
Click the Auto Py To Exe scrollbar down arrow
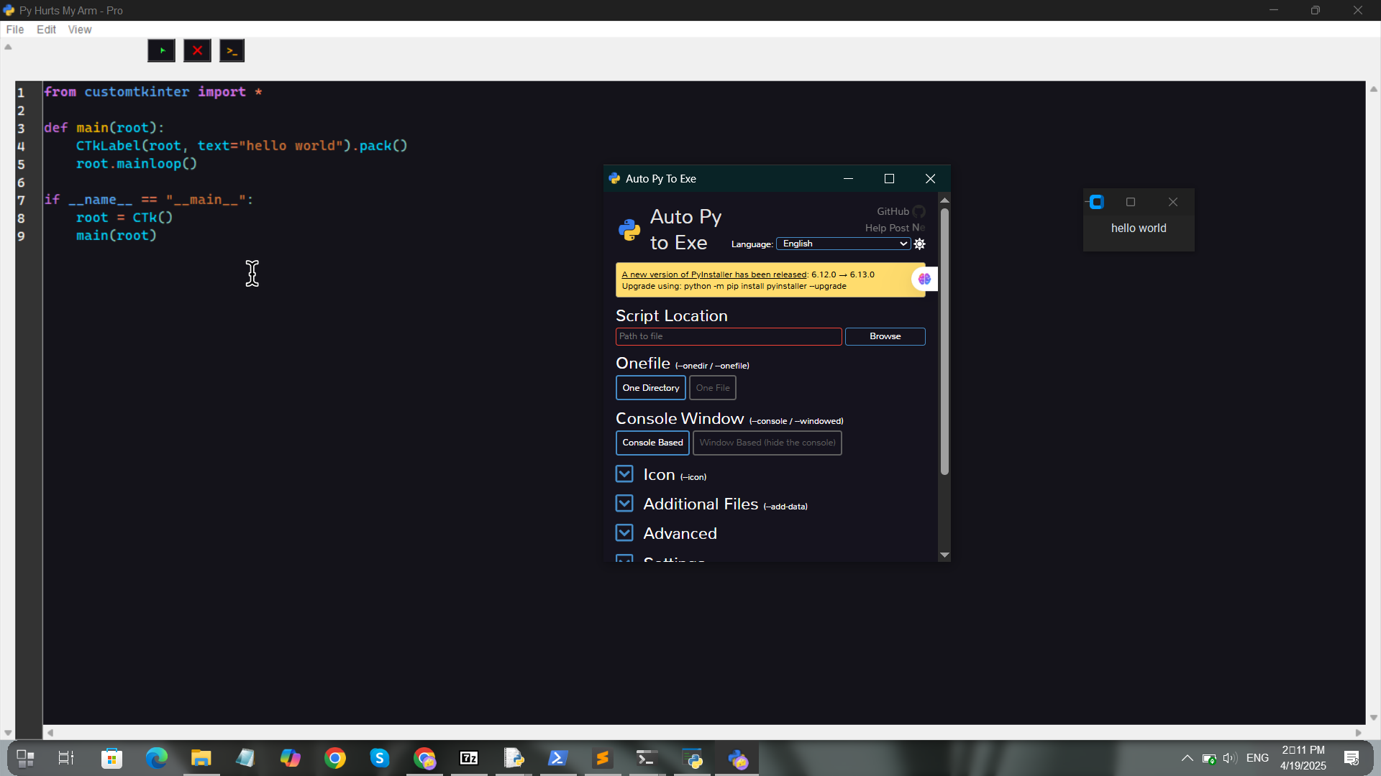(944, 555)
